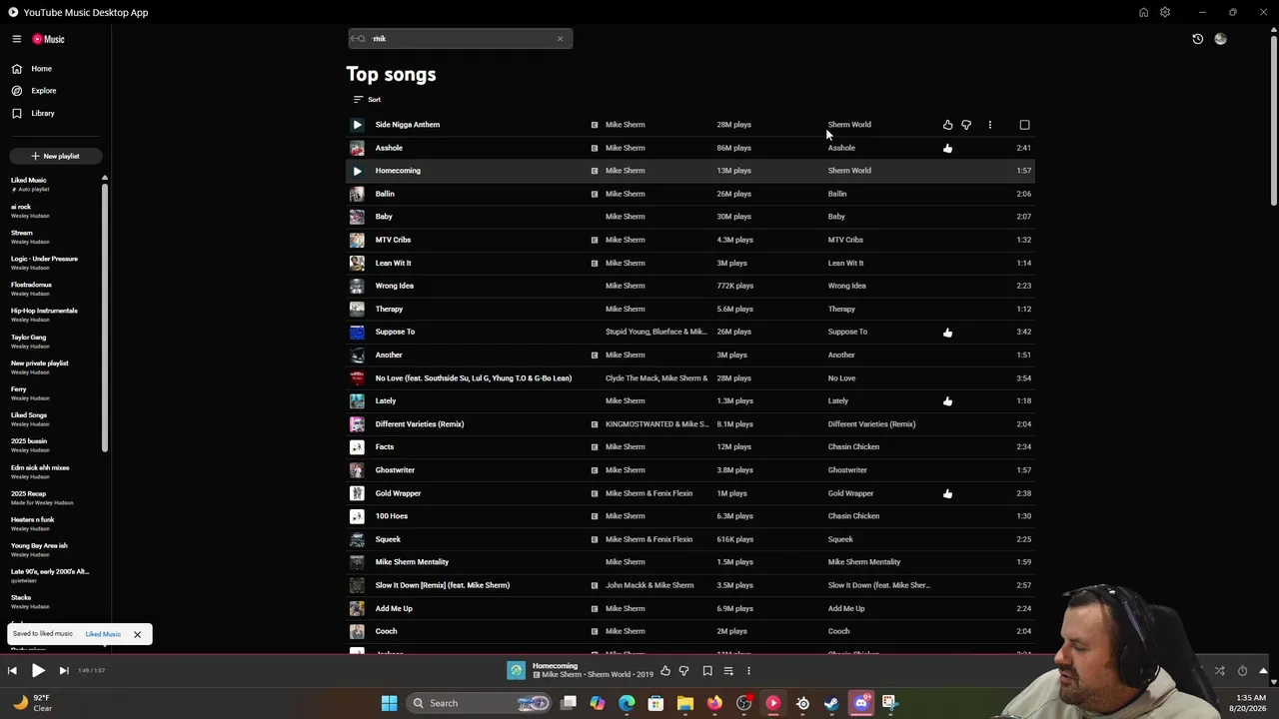The width and height of the screenshot is (1279, 719).
Task: Select the song title Wrong Idea
Action: 395,286
